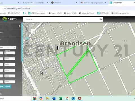This screenshot has height=101, width=135.
Task: Click the Aceptar button left of Limpiar
Action: tap(2, 86)
